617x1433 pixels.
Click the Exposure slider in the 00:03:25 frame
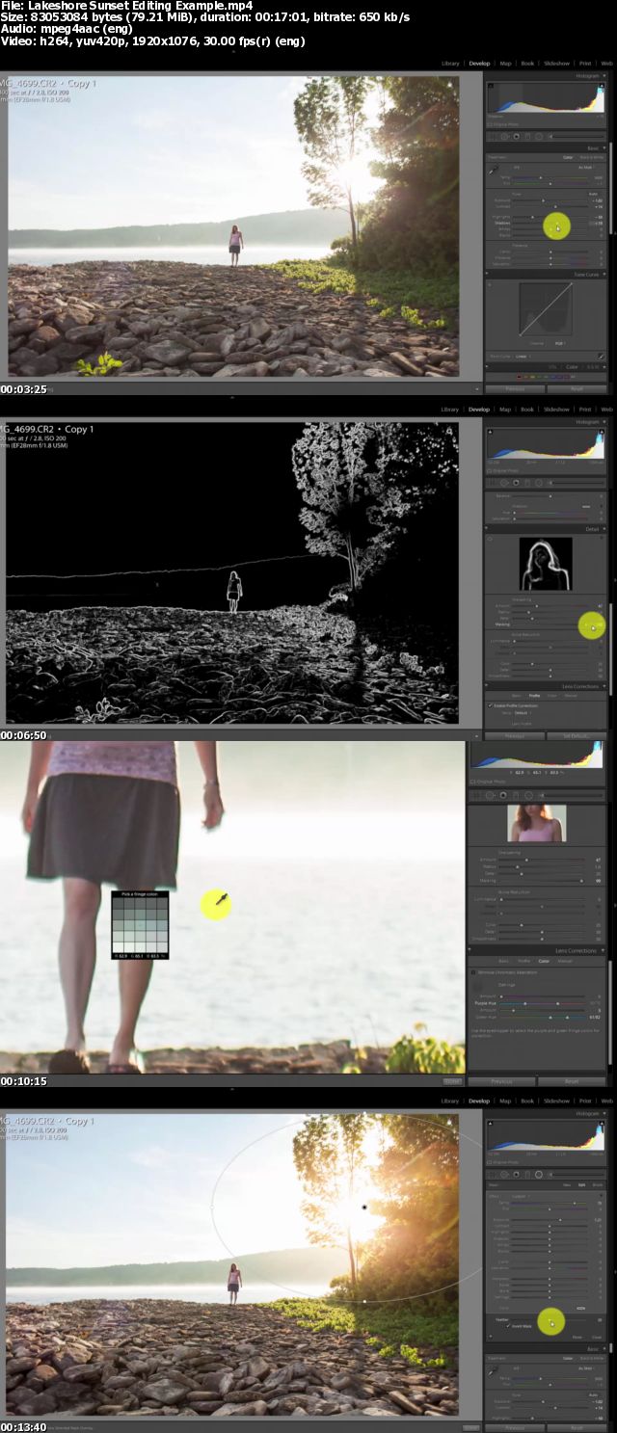(x=550, y=200)
